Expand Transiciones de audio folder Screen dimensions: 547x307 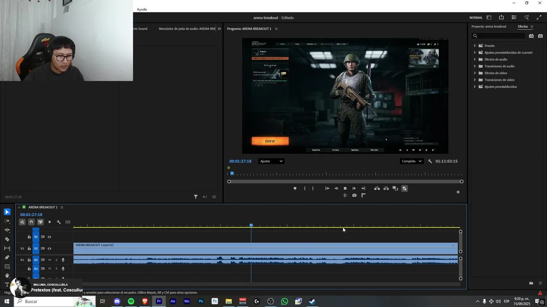474,66
